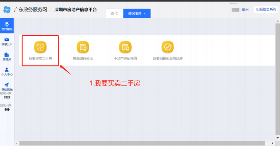This screenshot has width=280, height=146.
Task: Open 信息公开 in the left sidebar
Action: pyautogui.click(x=7, y=41)
